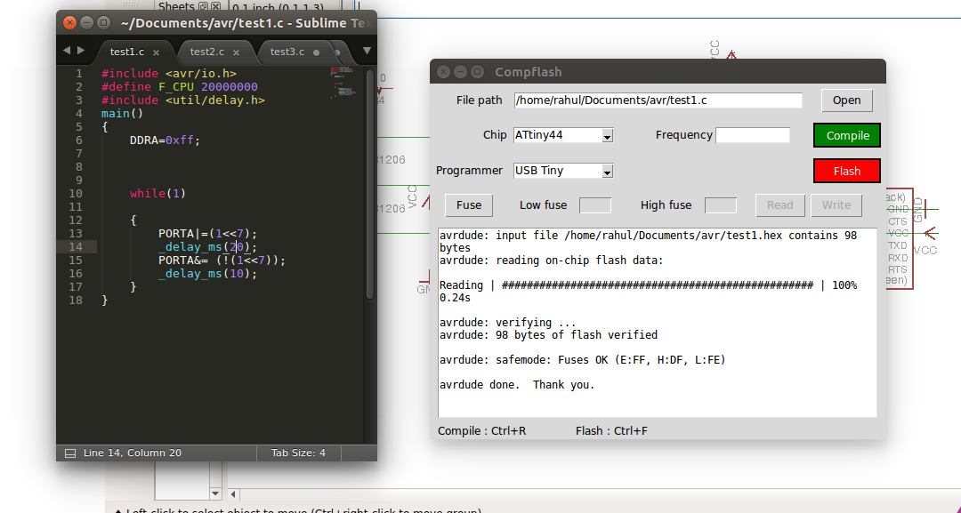Viewport: 961px width, 513px height.
Task: Click the Low fuse input box
Action: tap(595, 205)
